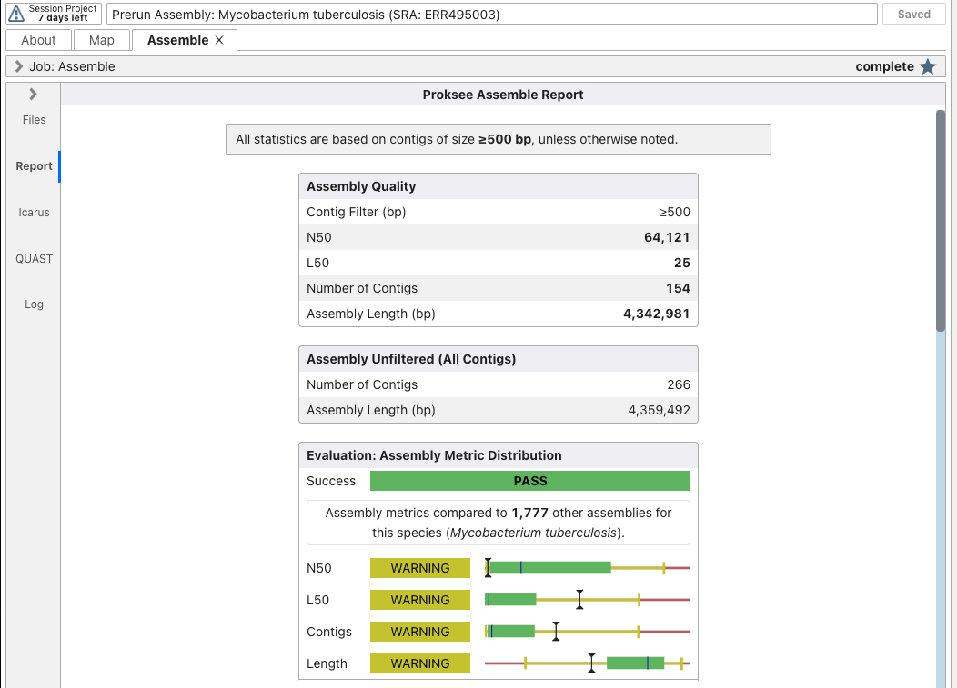
Task: Click the Contigs distribution bar
Action: click(x=587, y=632)
